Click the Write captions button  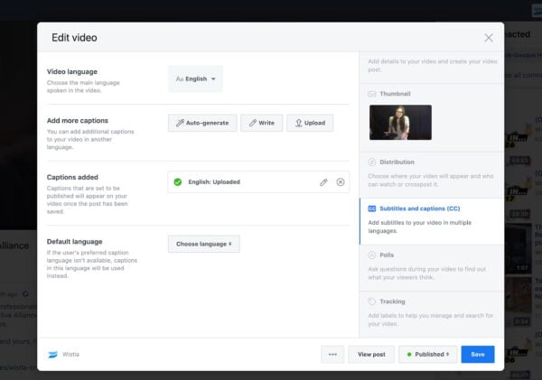[x=261, y=124]
